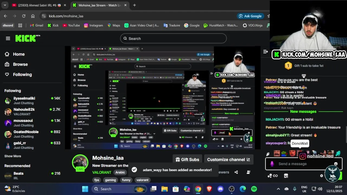Open chat settings gear

[x=322, y=176]
